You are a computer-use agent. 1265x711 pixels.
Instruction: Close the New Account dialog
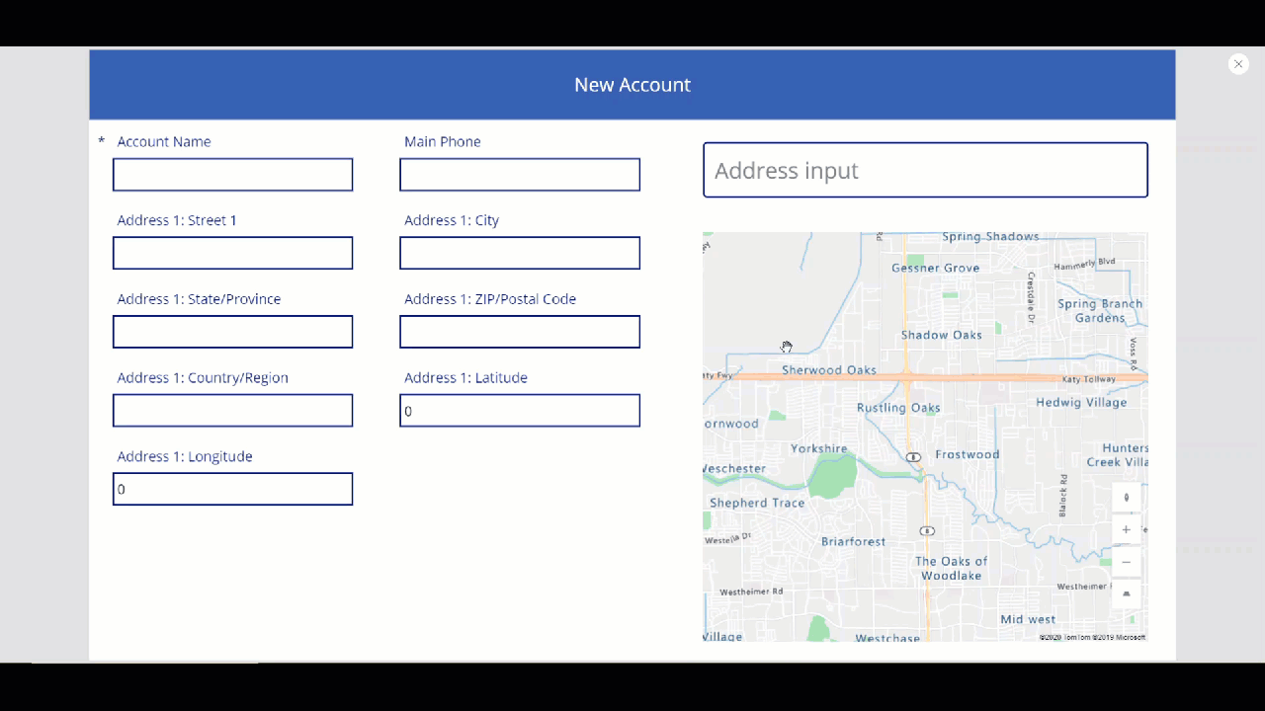point(1237,63)
